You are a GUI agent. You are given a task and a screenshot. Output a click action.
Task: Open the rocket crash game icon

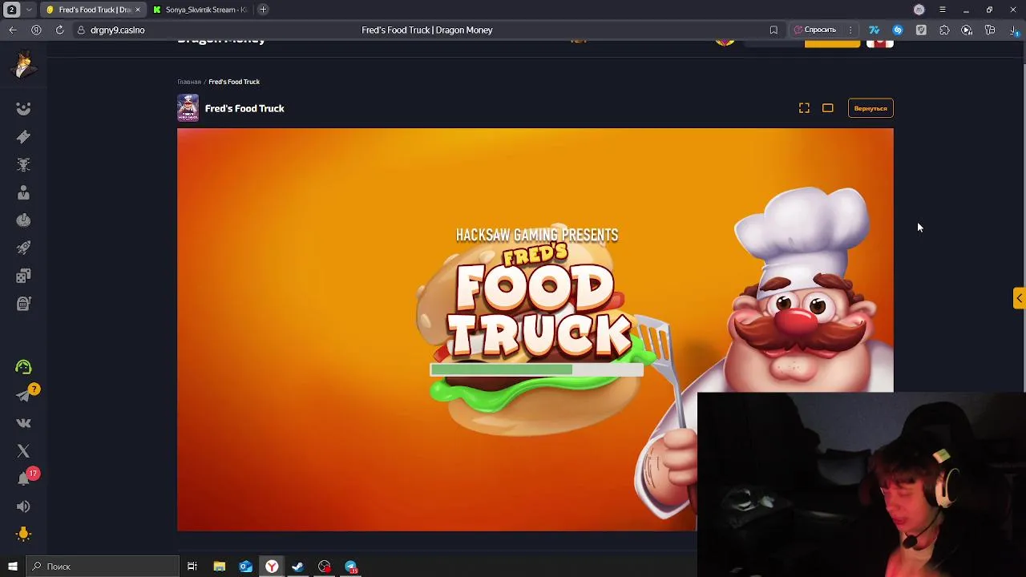tap(23, 248)
